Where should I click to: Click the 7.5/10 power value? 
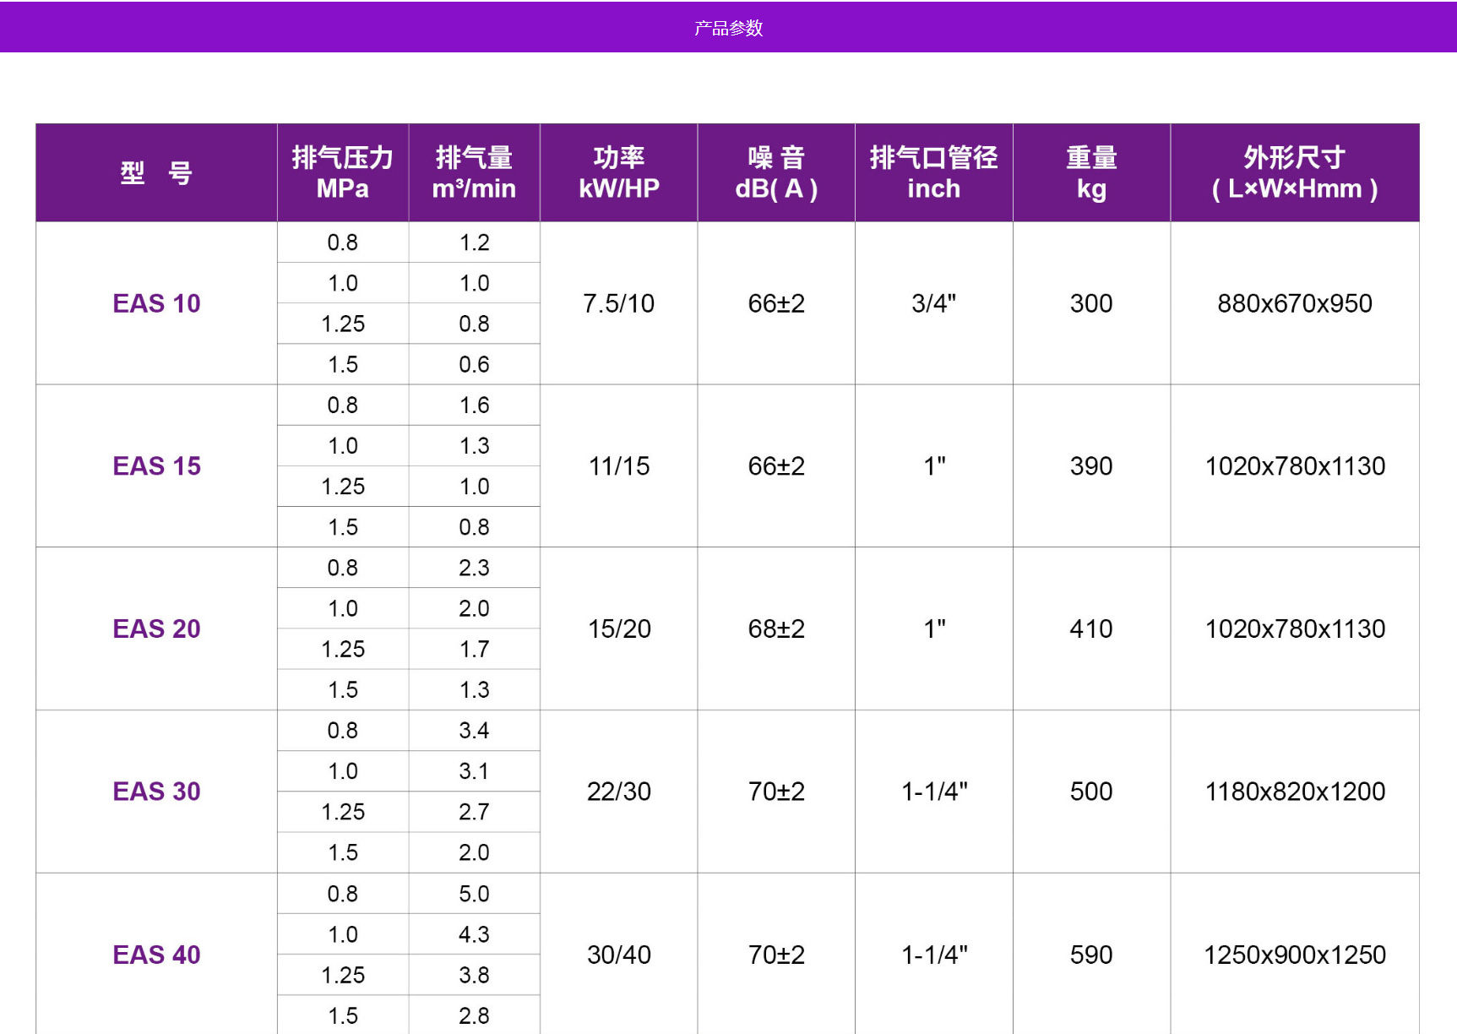pyautogui.click(x=619, y=303)
